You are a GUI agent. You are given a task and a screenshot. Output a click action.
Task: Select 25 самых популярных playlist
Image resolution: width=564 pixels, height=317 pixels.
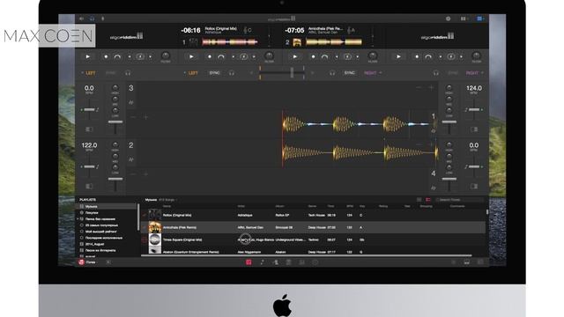107,225
